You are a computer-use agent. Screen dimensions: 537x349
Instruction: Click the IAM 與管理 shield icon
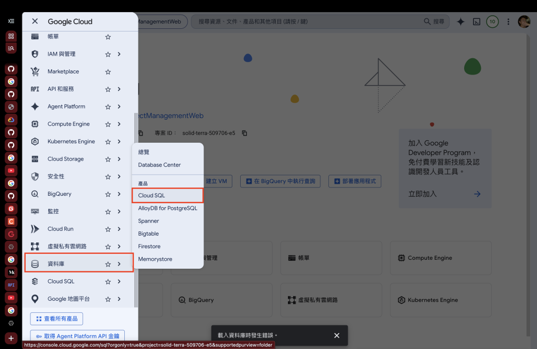tap(35, 54)
